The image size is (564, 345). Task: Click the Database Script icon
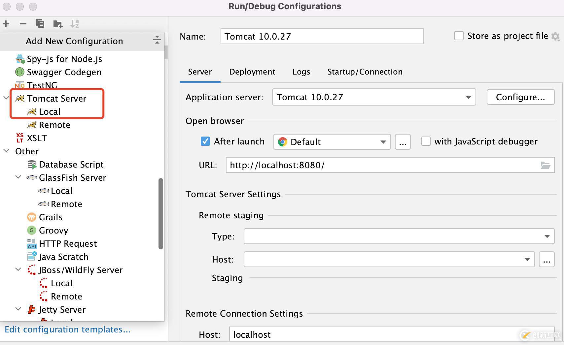coord(32,164)
